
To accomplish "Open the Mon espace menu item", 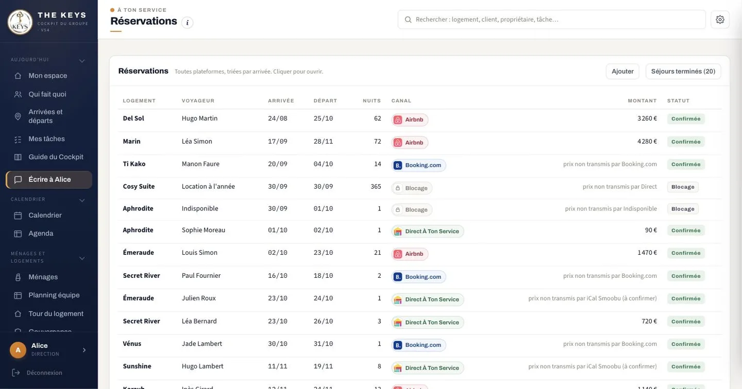I will [x=49, y=76].
